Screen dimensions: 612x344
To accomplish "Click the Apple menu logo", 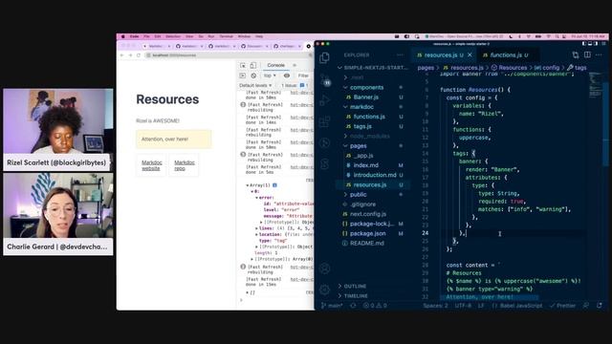I will click(x=123, y=36).
